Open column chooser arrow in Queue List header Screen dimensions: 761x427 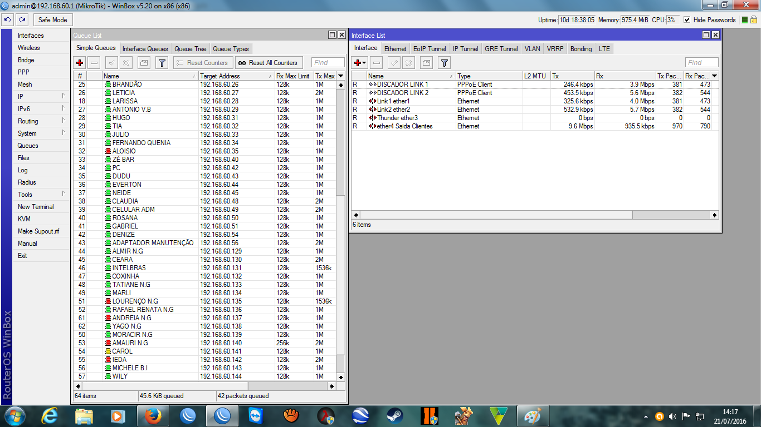pyautogui.click(x=341, y=76)
